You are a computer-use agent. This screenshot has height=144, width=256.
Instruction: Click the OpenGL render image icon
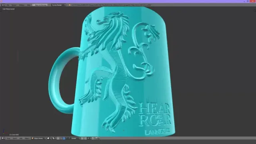[x=96, y=138]
